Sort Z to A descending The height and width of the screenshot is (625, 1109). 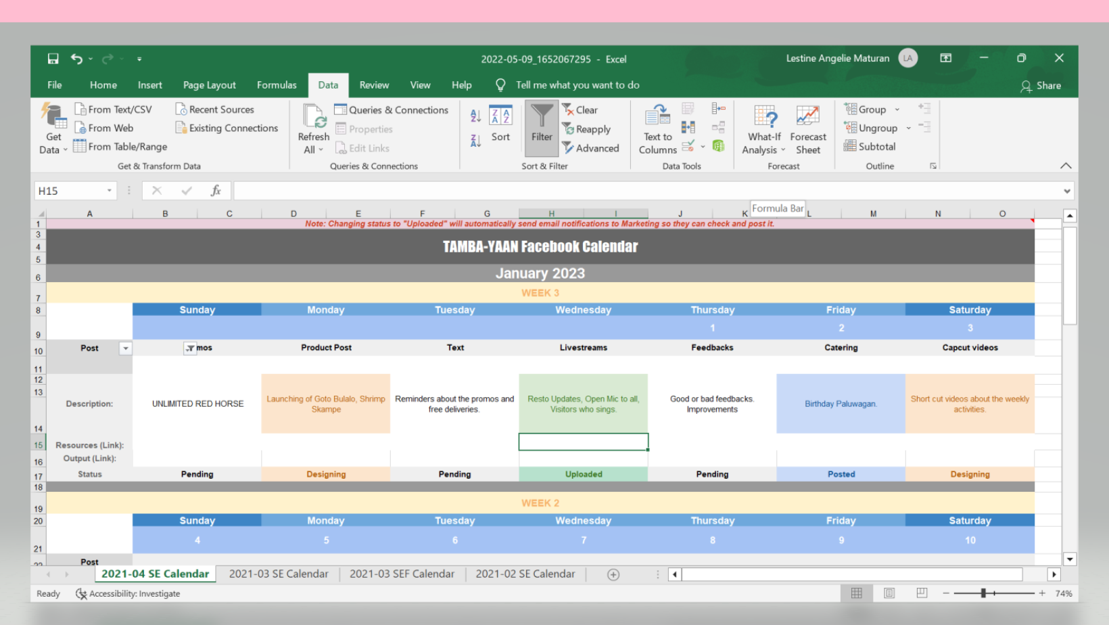[475, 140]
